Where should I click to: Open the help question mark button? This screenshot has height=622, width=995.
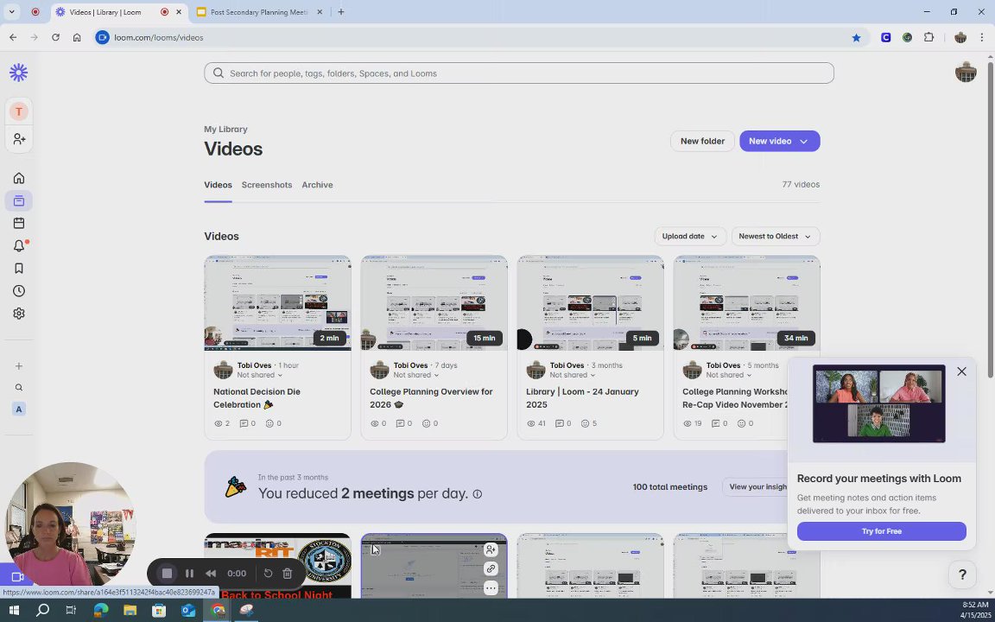[x=962, y=575]
